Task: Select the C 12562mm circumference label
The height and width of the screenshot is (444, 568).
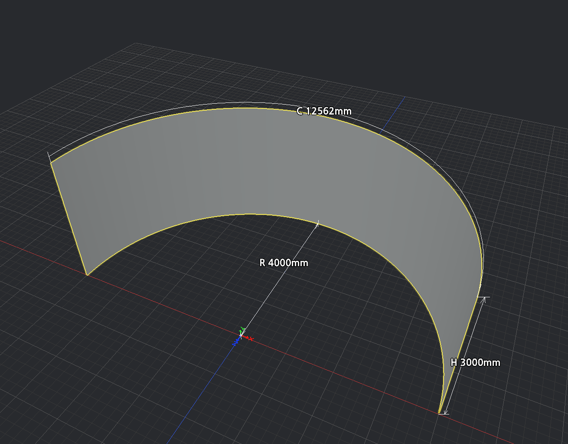Action: [x=324, y=111]
